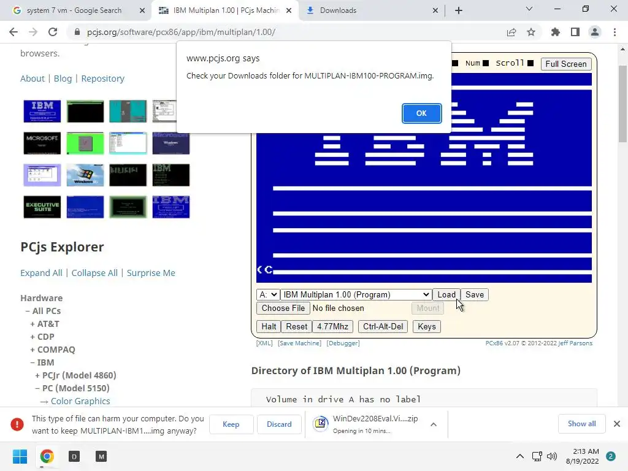Image resolution: width=628 pixels, height=471 pixels.
Task: Open the EXECUTIVE SUITE thumbnail
Action: tap(42, 207)
